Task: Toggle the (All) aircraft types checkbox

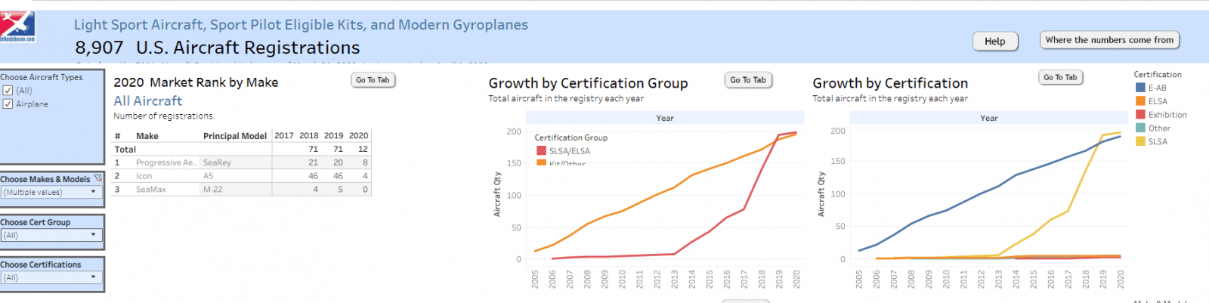Action: [8, 91]
